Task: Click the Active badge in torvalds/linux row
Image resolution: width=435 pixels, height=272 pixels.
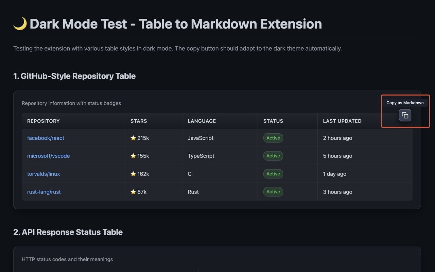Action: (273, 174)
